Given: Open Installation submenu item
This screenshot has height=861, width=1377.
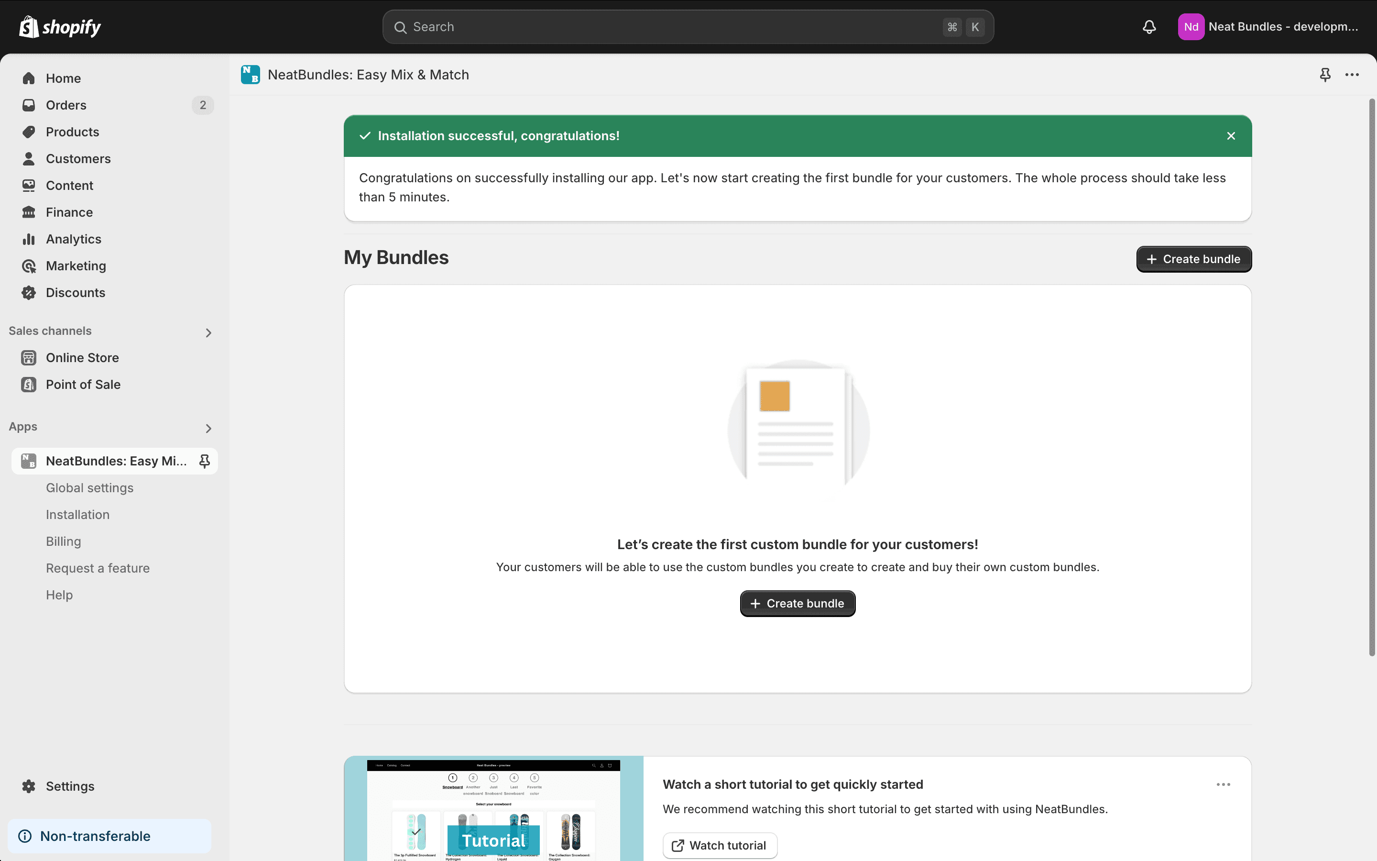Looking at the screenshot, I should click(x=77, y=514).
